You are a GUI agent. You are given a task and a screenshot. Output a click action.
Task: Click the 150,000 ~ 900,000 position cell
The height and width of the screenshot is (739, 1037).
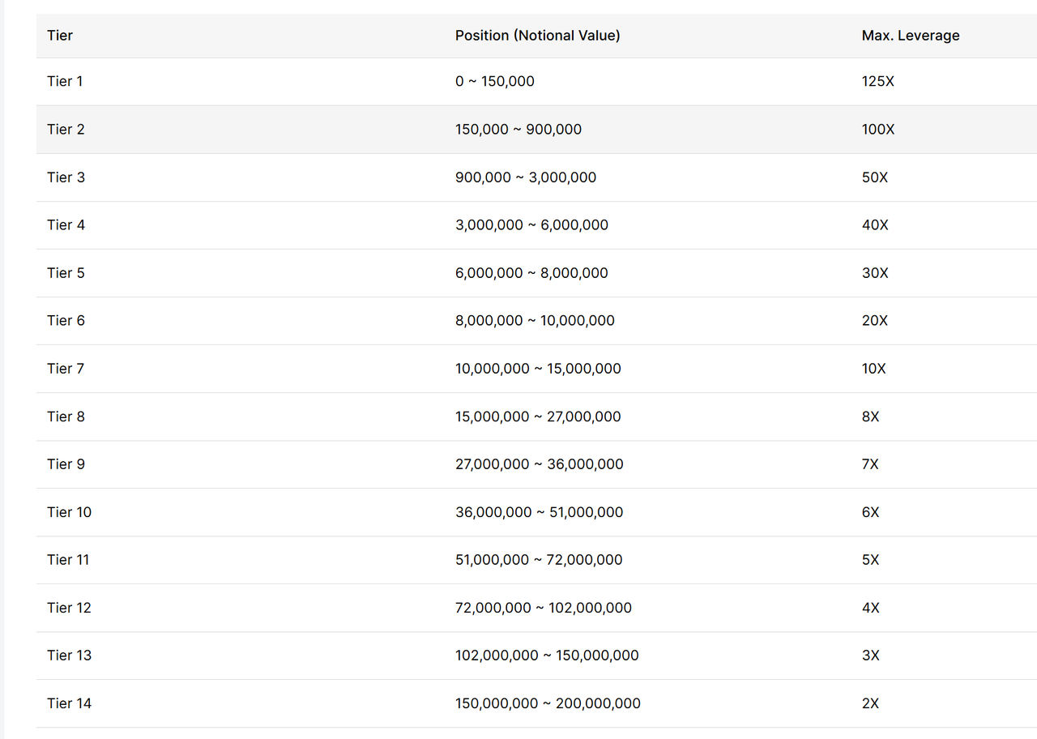pos(518,130)
